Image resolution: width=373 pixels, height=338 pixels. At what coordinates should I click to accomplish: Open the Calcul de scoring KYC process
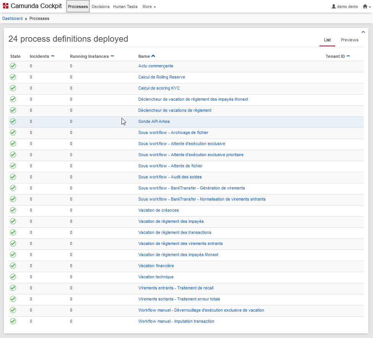(x=159, y=88)
